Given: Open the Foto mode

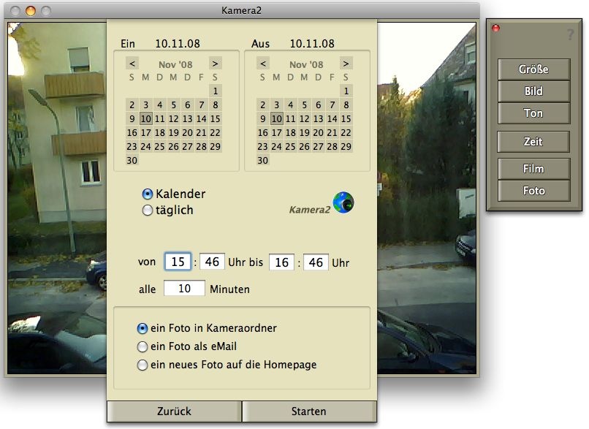Looking at the screenshot, I should [x=533, y=191].
